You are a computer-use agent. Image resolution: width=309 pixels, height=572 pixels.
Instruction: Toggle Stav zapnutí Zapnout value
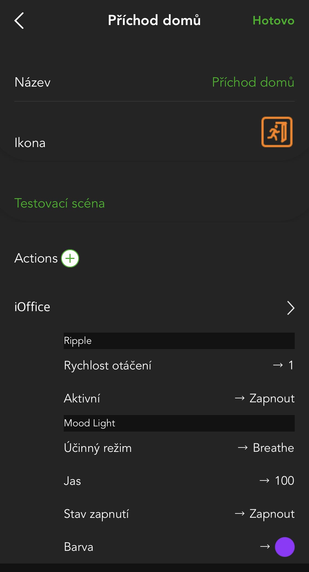[272, 514]
